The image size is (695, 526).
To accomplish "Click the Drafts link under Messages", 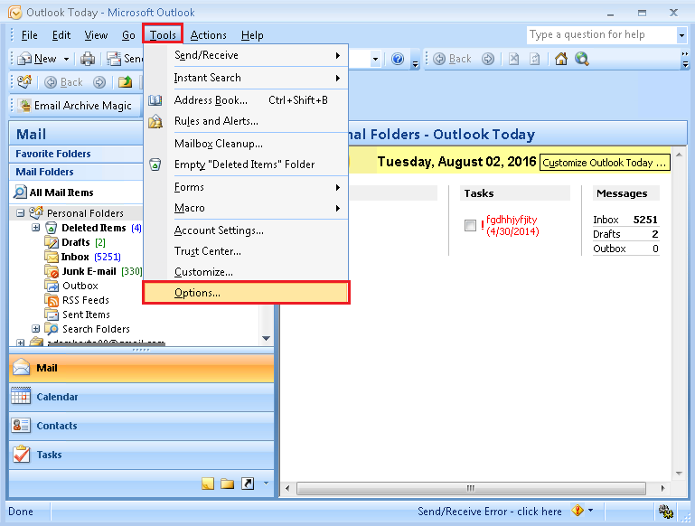I will pyautogui.click(x=606, y=234).
